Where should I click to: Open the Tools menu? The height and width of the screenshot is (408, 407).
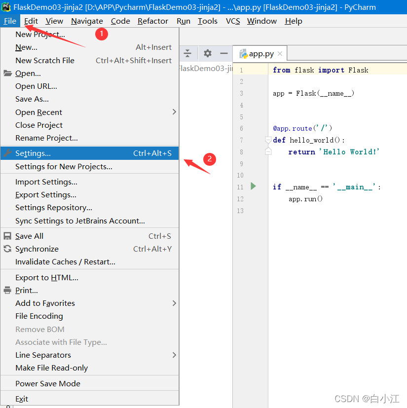(x=207, y=21)
